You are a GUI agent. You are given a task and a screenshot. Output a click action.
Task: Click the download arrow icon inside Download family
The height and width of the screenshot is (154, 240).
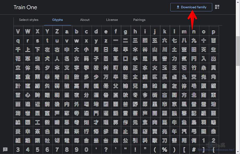pyautogui.click(x=178, y=7)
